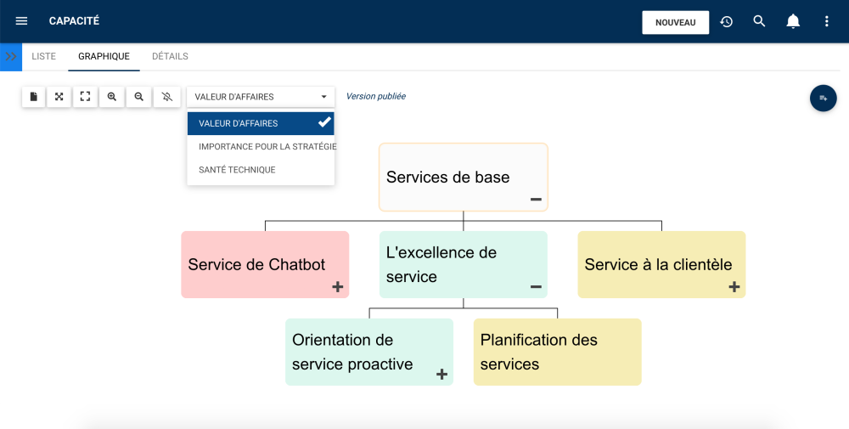
Task: Click the zoom in magnifier tool
Action: coord(112,97)
